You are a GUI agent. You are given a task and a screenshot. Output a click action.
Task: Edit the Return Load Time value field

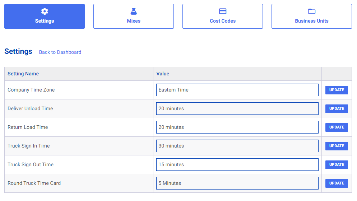click(237, 127)
